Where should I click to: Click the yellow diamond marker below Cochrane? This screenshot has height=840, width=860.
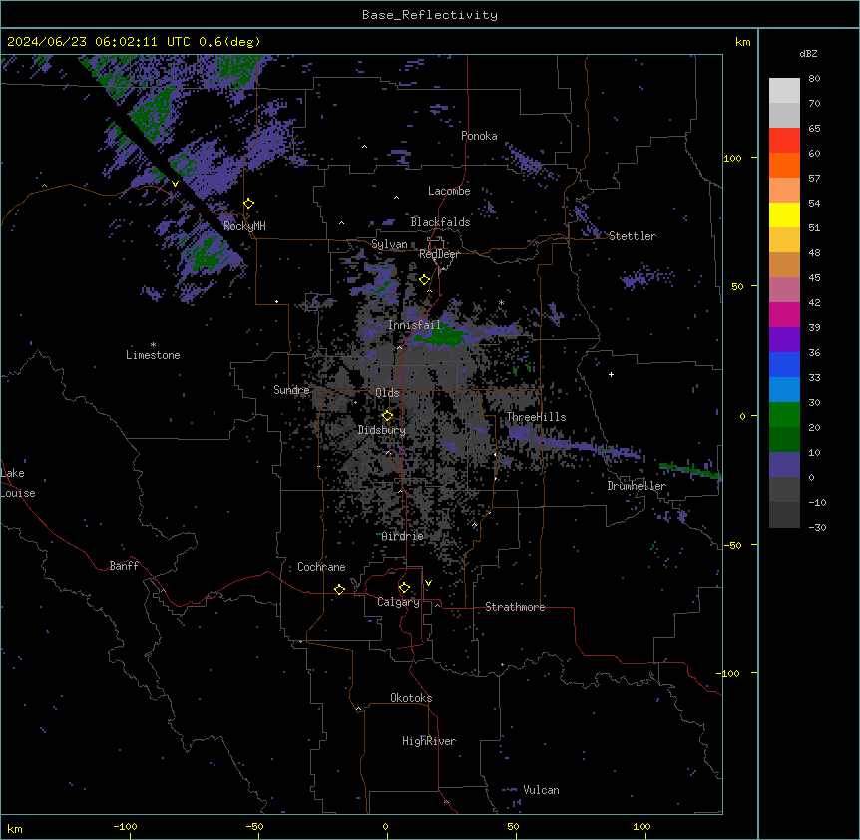pyautogui.click(x=339, y=589)
